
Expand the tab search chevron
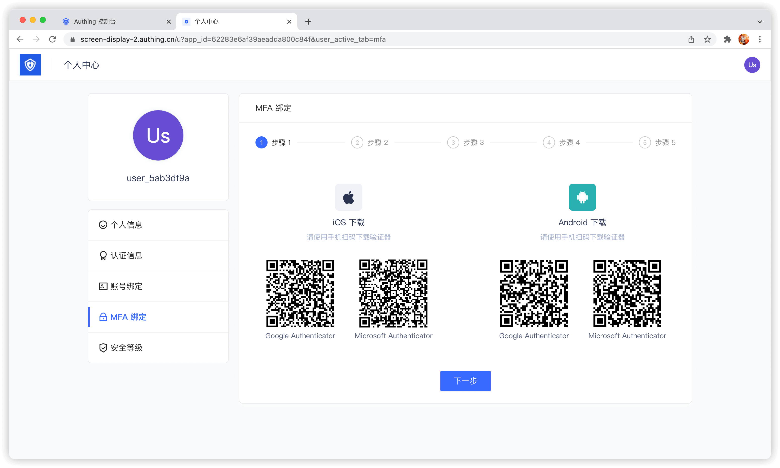760,22
